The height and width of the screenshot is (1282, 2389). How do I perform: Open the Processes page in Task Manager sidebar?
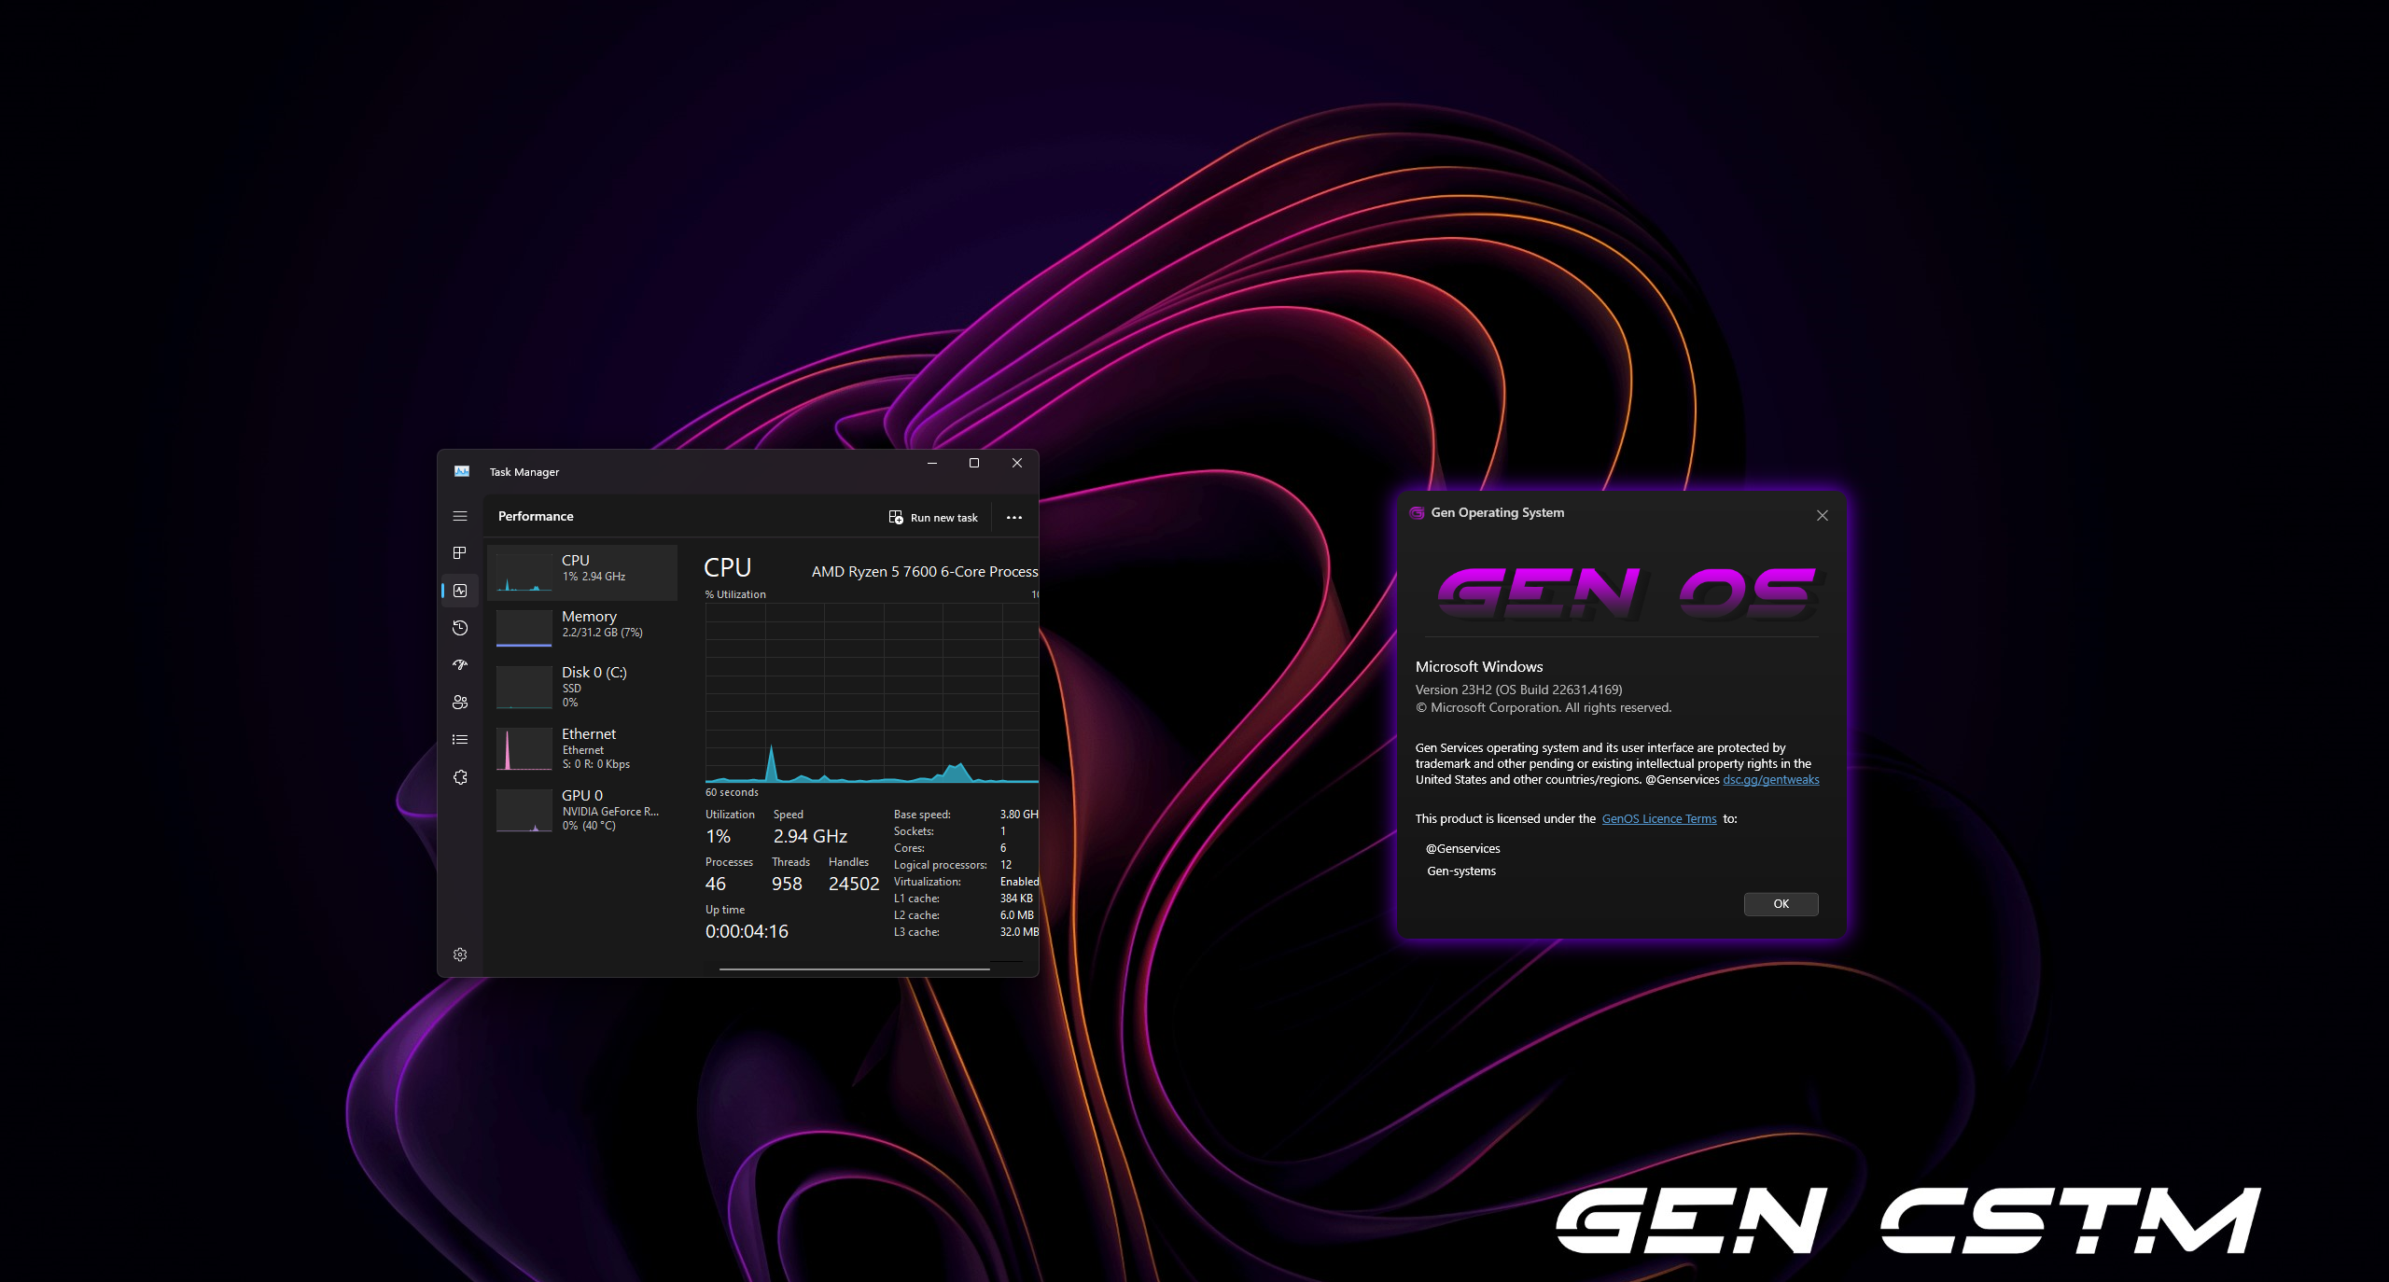(x=460, y=552)
